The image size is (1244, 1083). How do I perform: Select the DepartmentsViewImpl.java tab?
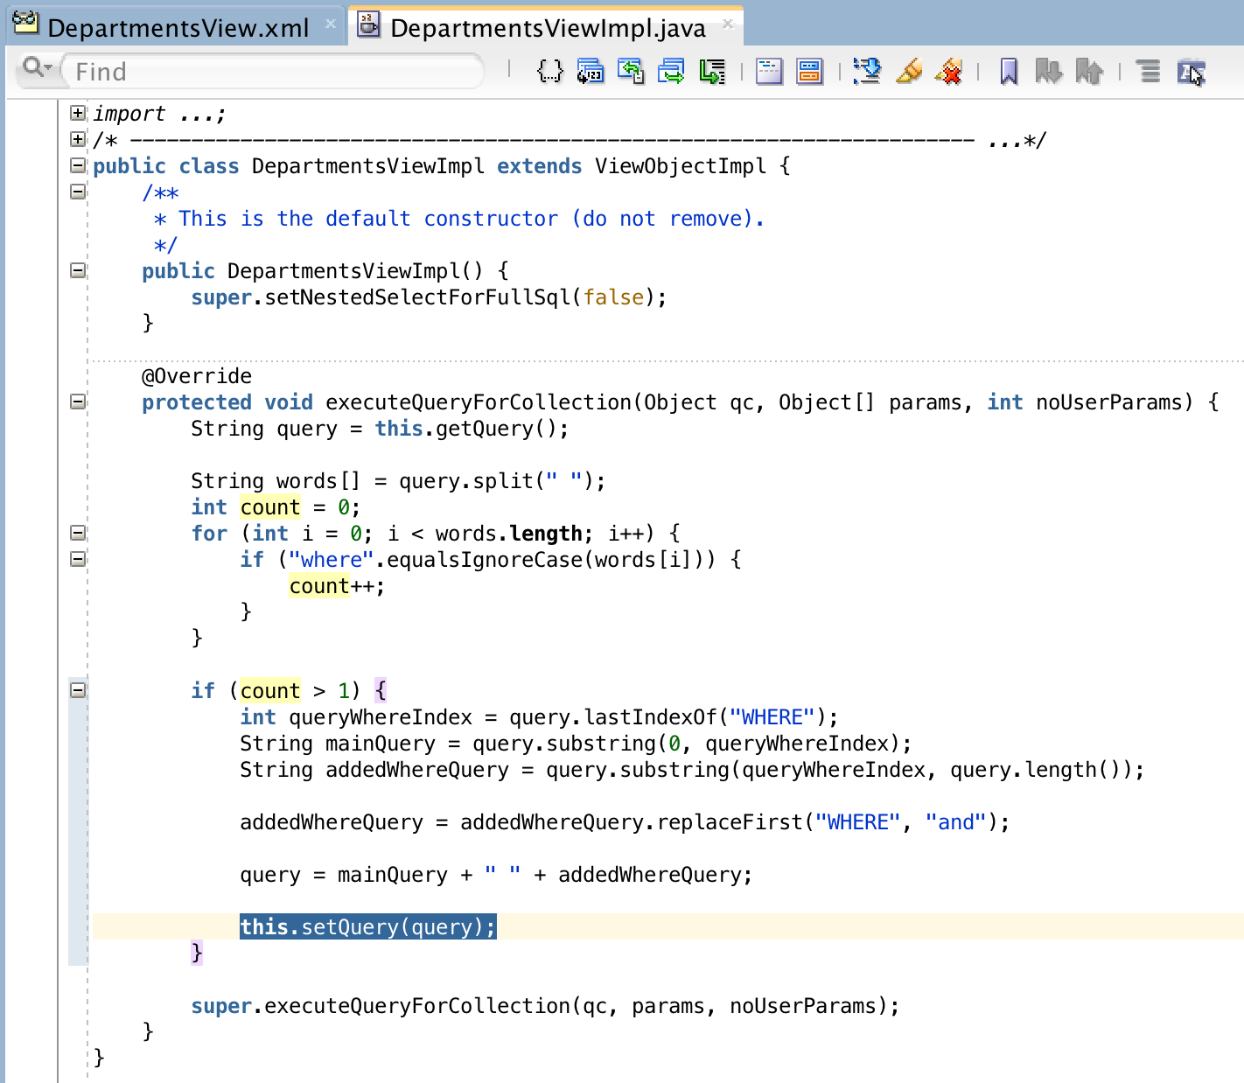point(548,27)
